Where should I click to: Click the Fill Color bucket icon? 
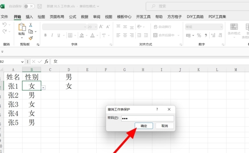pyautogui.click(x=82, y=35)
